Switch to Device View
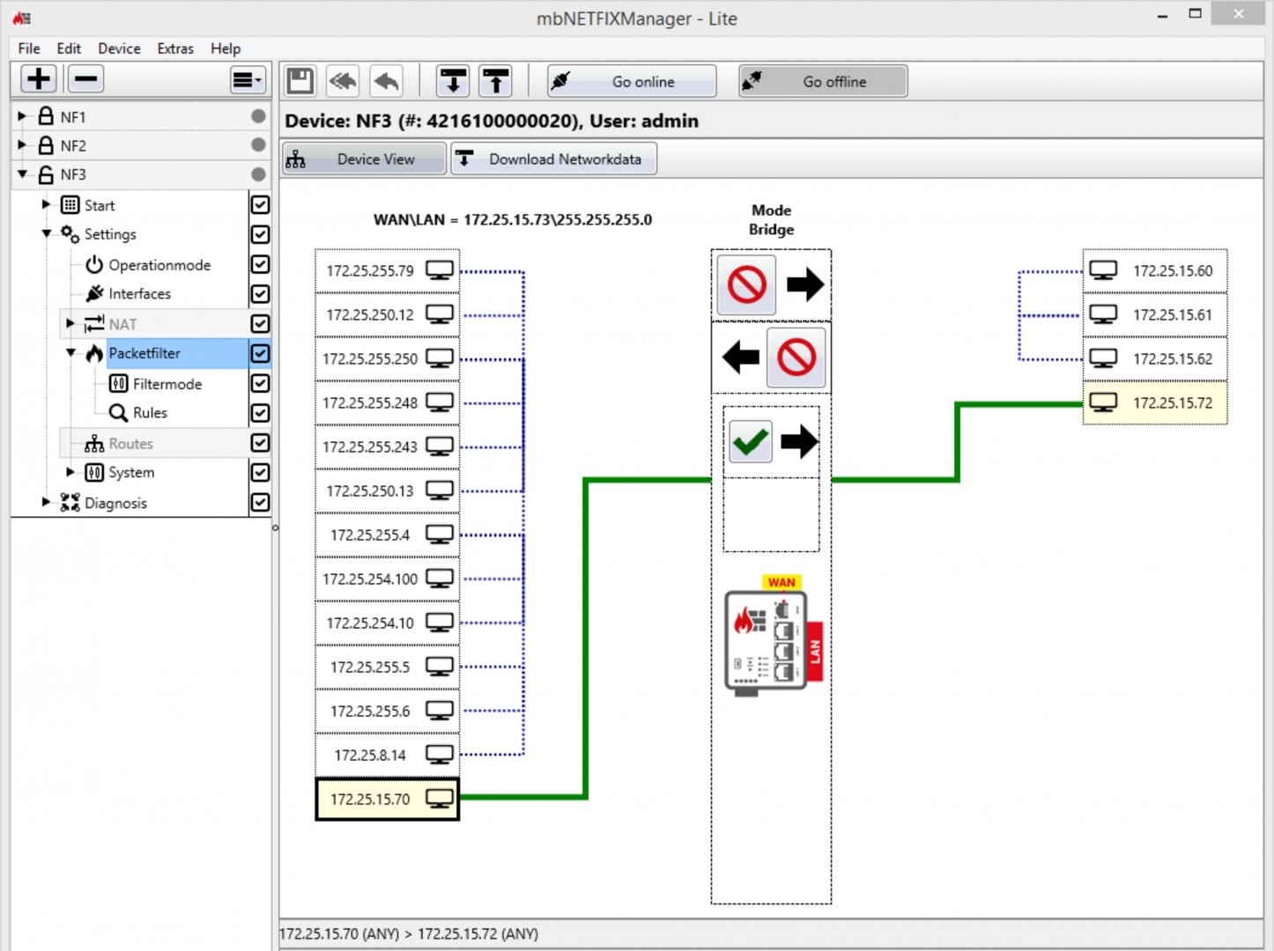 point(365,158)
